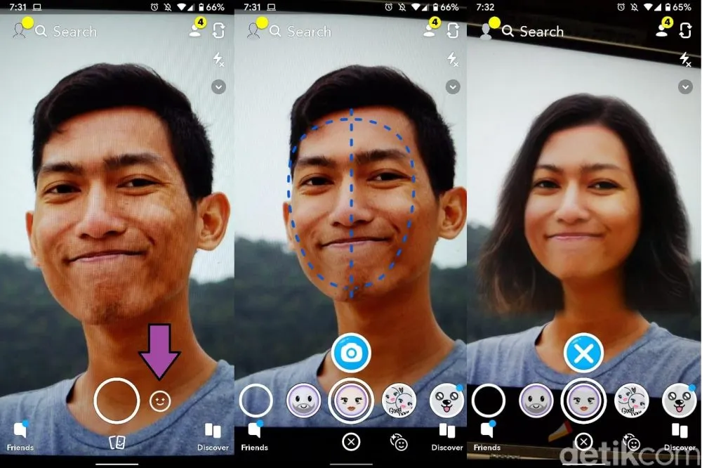Select the dog face lens in the middle screen
Screen dimensions: 702x468
[x=446, y=401]
